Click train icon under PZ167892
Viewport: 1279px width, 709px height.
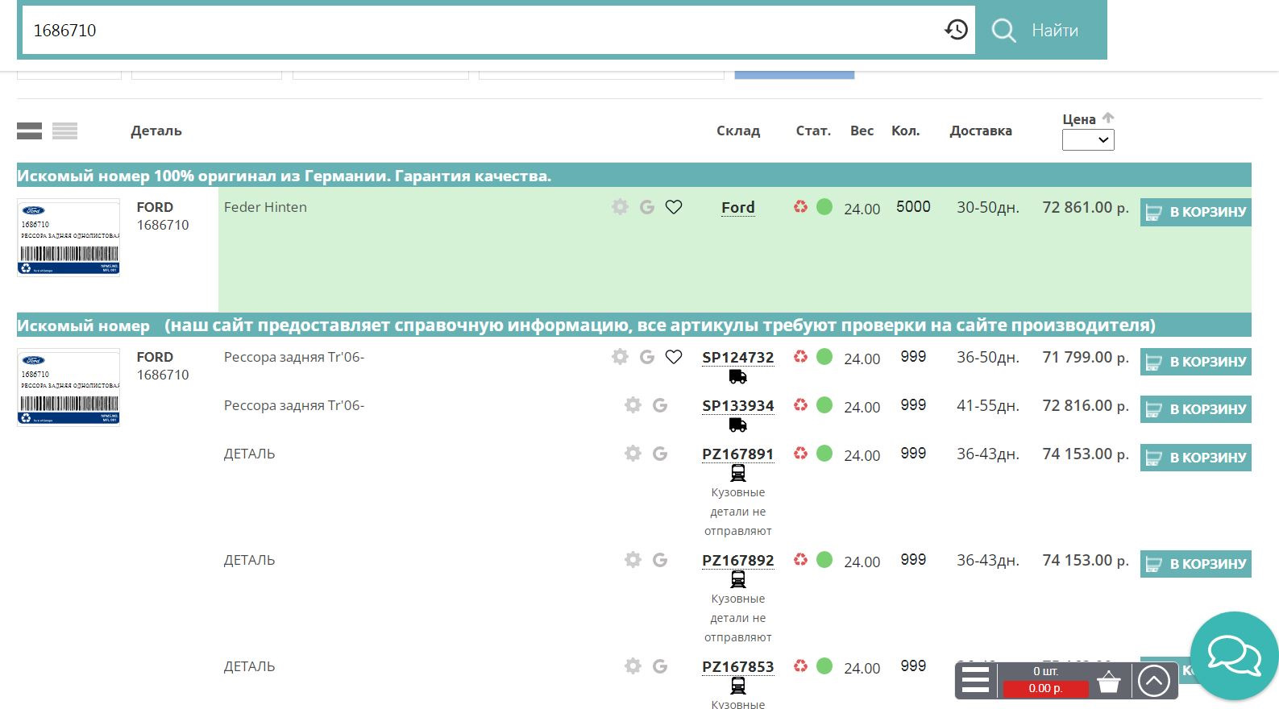tap(738, 580)
